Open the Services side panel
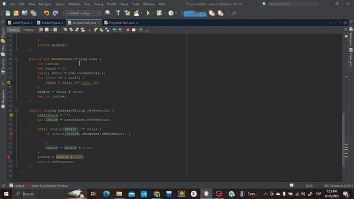354x199 pixels. (3, 66)
